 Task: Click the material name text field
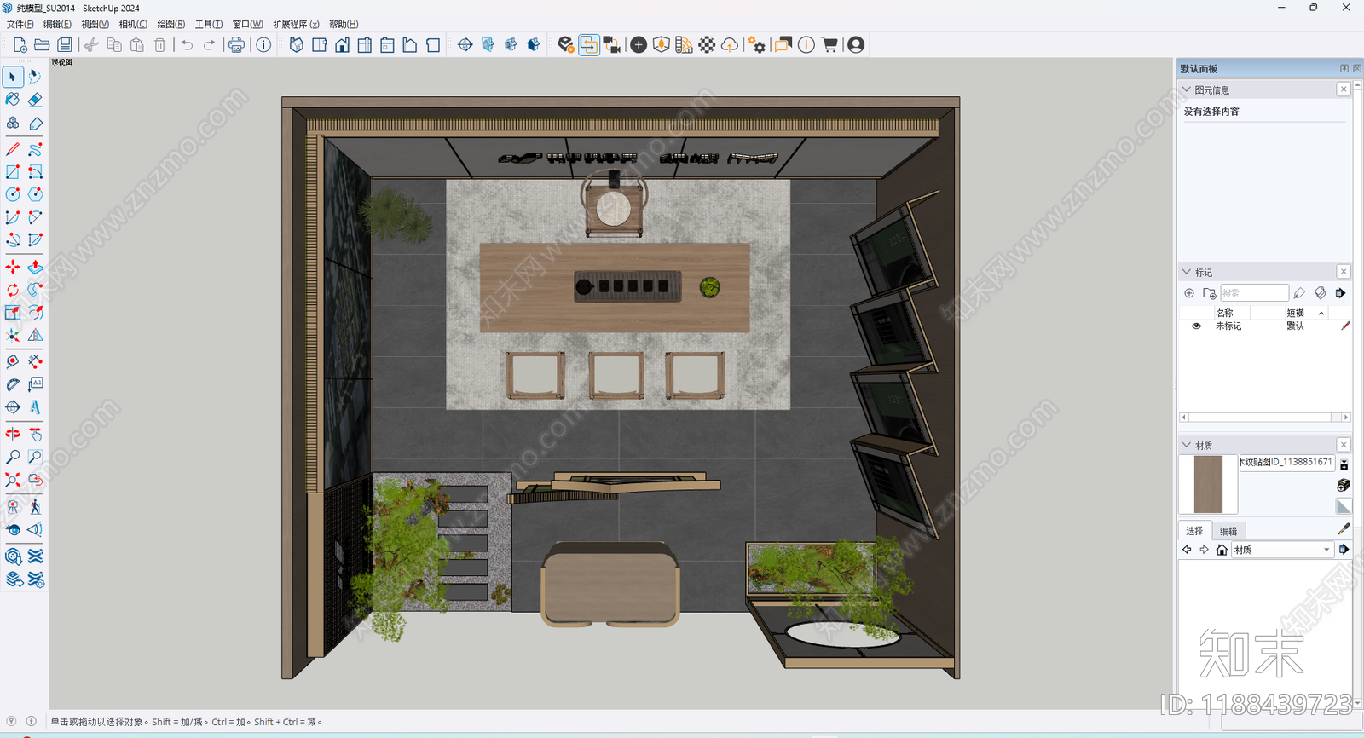pos(1286,462)
